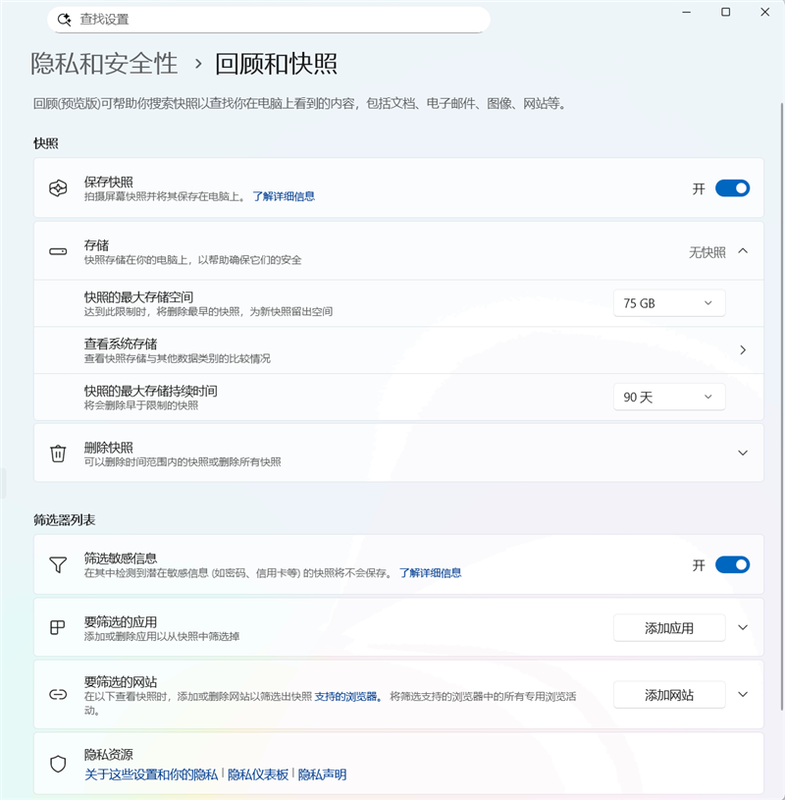Viewport: 785px width, 800px height.
Task: Open the 隐私声明 link
Action: 323,774
